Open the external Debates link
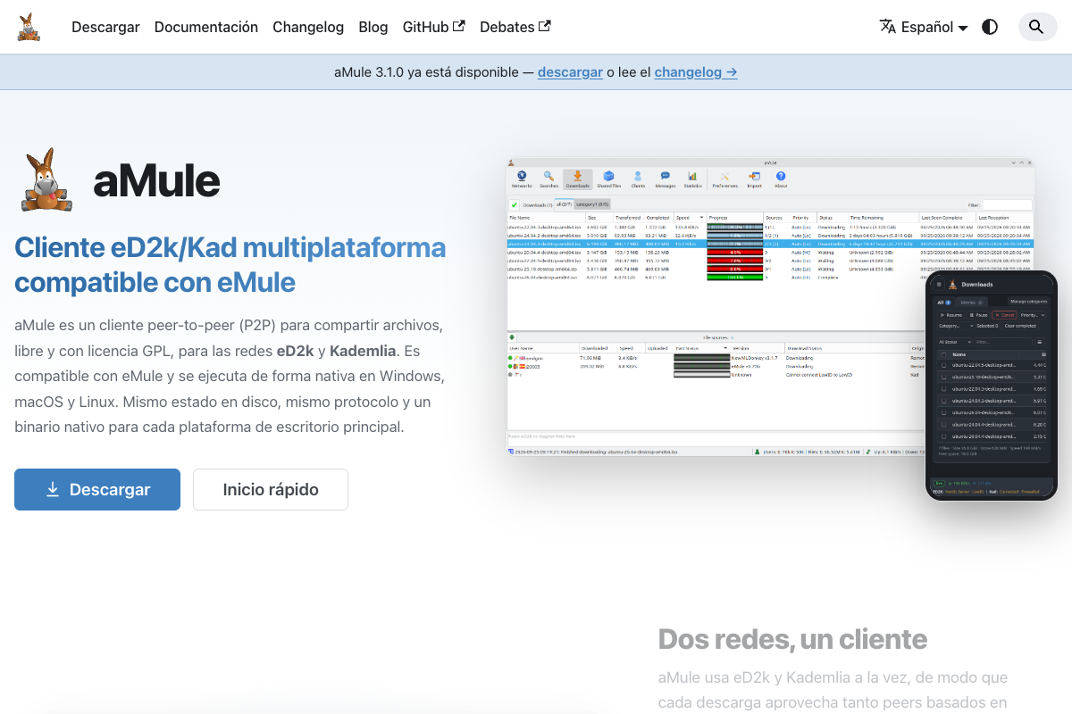1072x714 pixels. point(515,27)
